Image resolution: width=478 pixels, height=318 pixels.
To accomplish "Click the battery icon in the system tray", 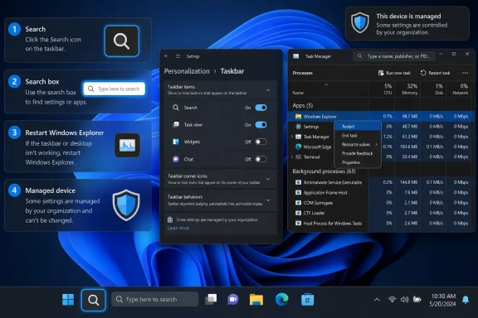I will pyautogui.click(x=417, y=300).
